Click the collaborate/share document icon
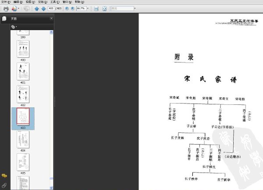263x190 pixels. click(x=14, y=9)
